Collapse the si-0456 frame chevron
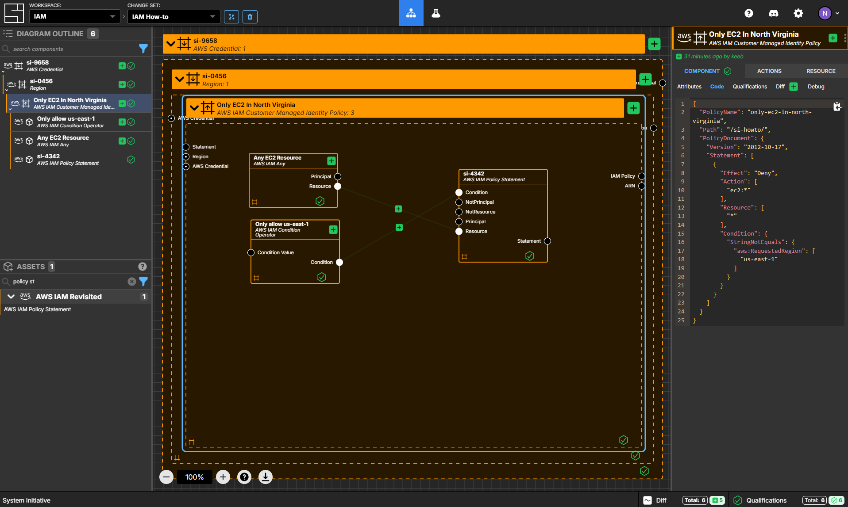 pos(180,79)
